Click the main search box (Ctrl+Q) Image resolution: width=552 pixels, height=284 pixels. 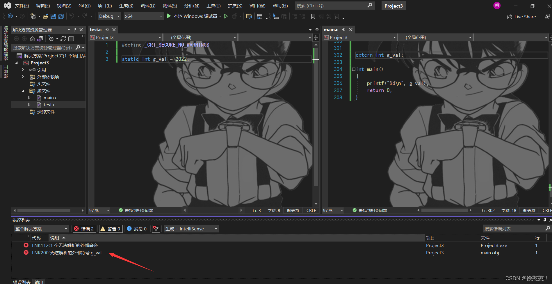coord(335,6)
